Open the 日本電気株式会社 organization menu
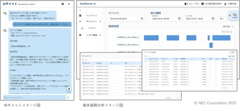This screenshot has height=111, width=240. (211, 4)
